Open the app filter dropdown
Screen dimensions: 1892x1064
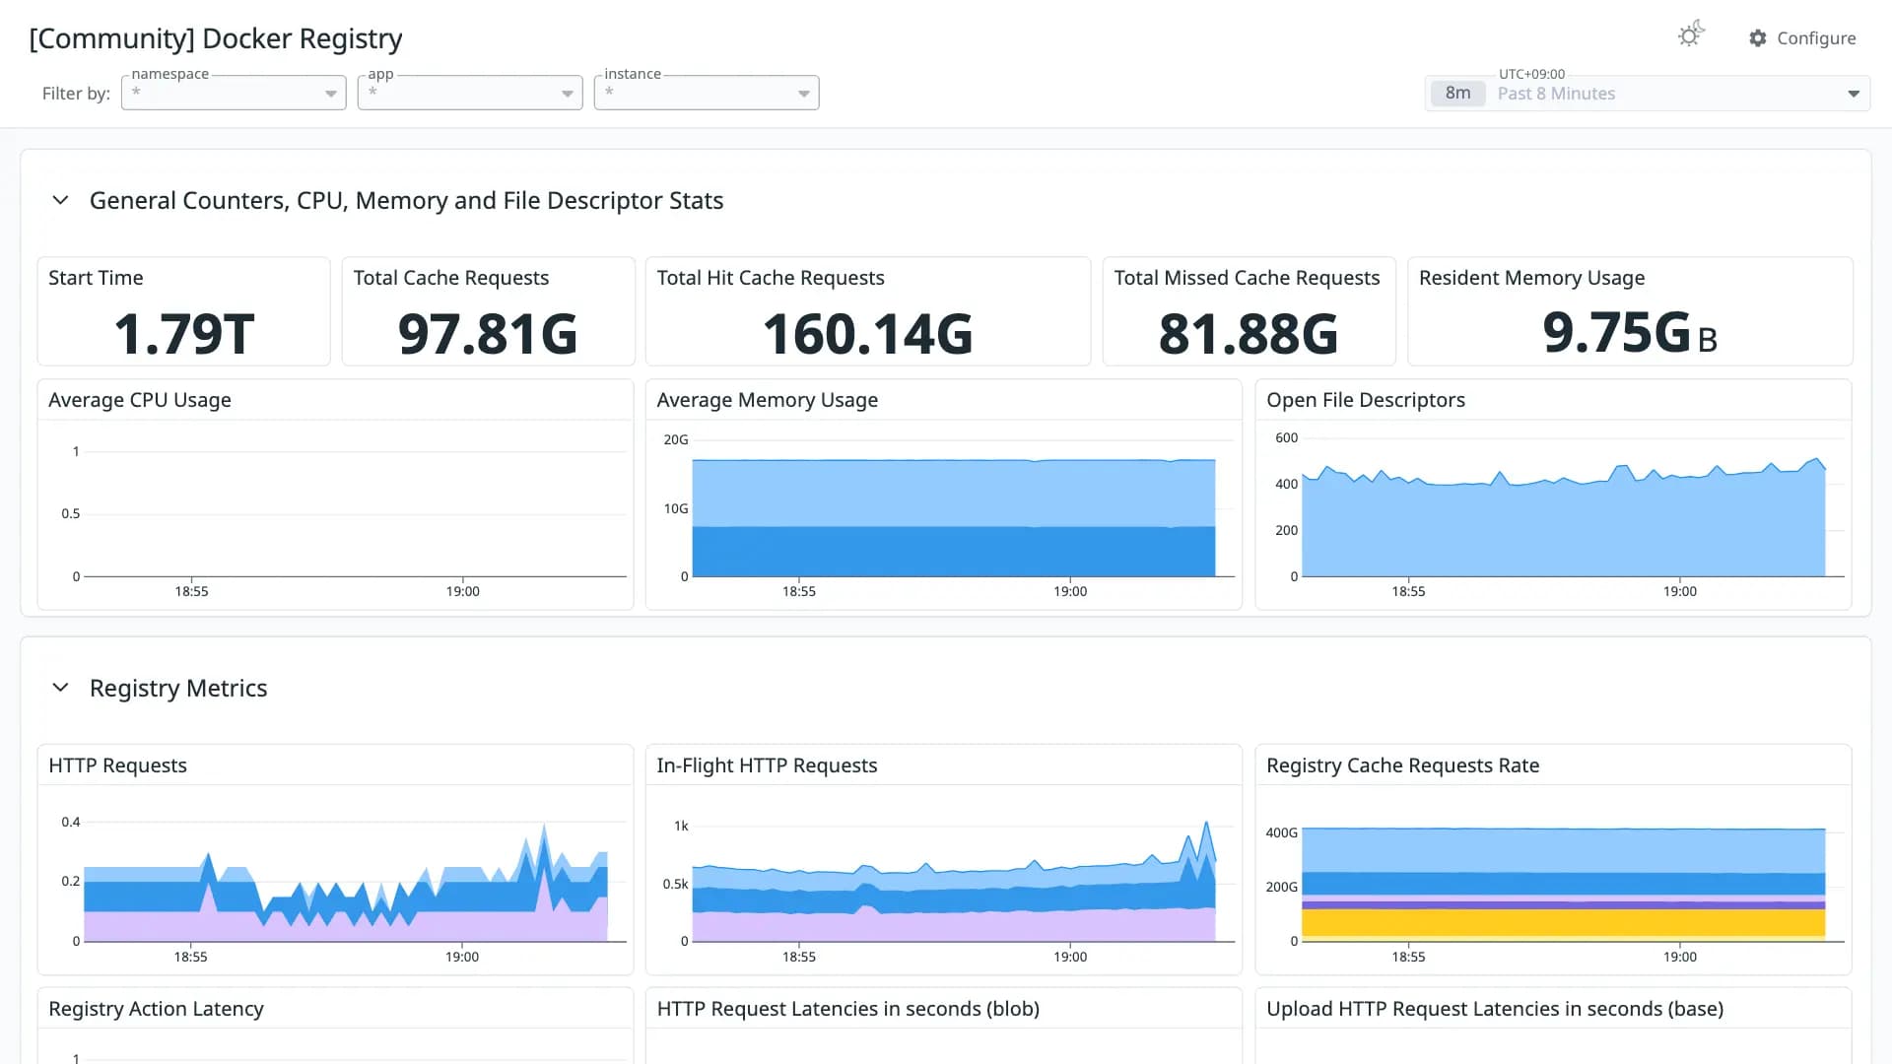470,93
